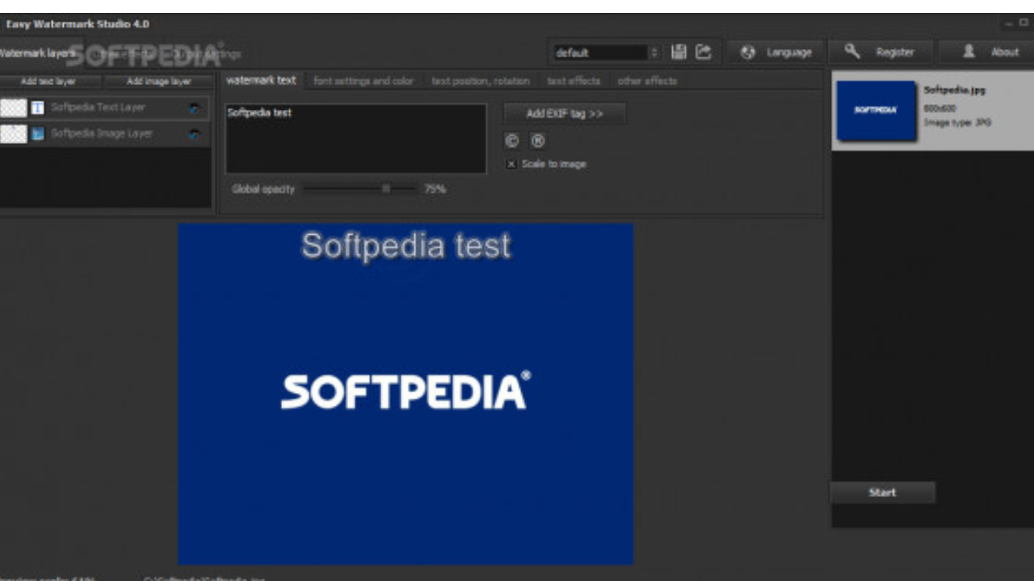Insert the copyright © symbol
Image resolution: width=1034 pixels, height=581 pixels.
pyautogui.click(x=511, y=140)
